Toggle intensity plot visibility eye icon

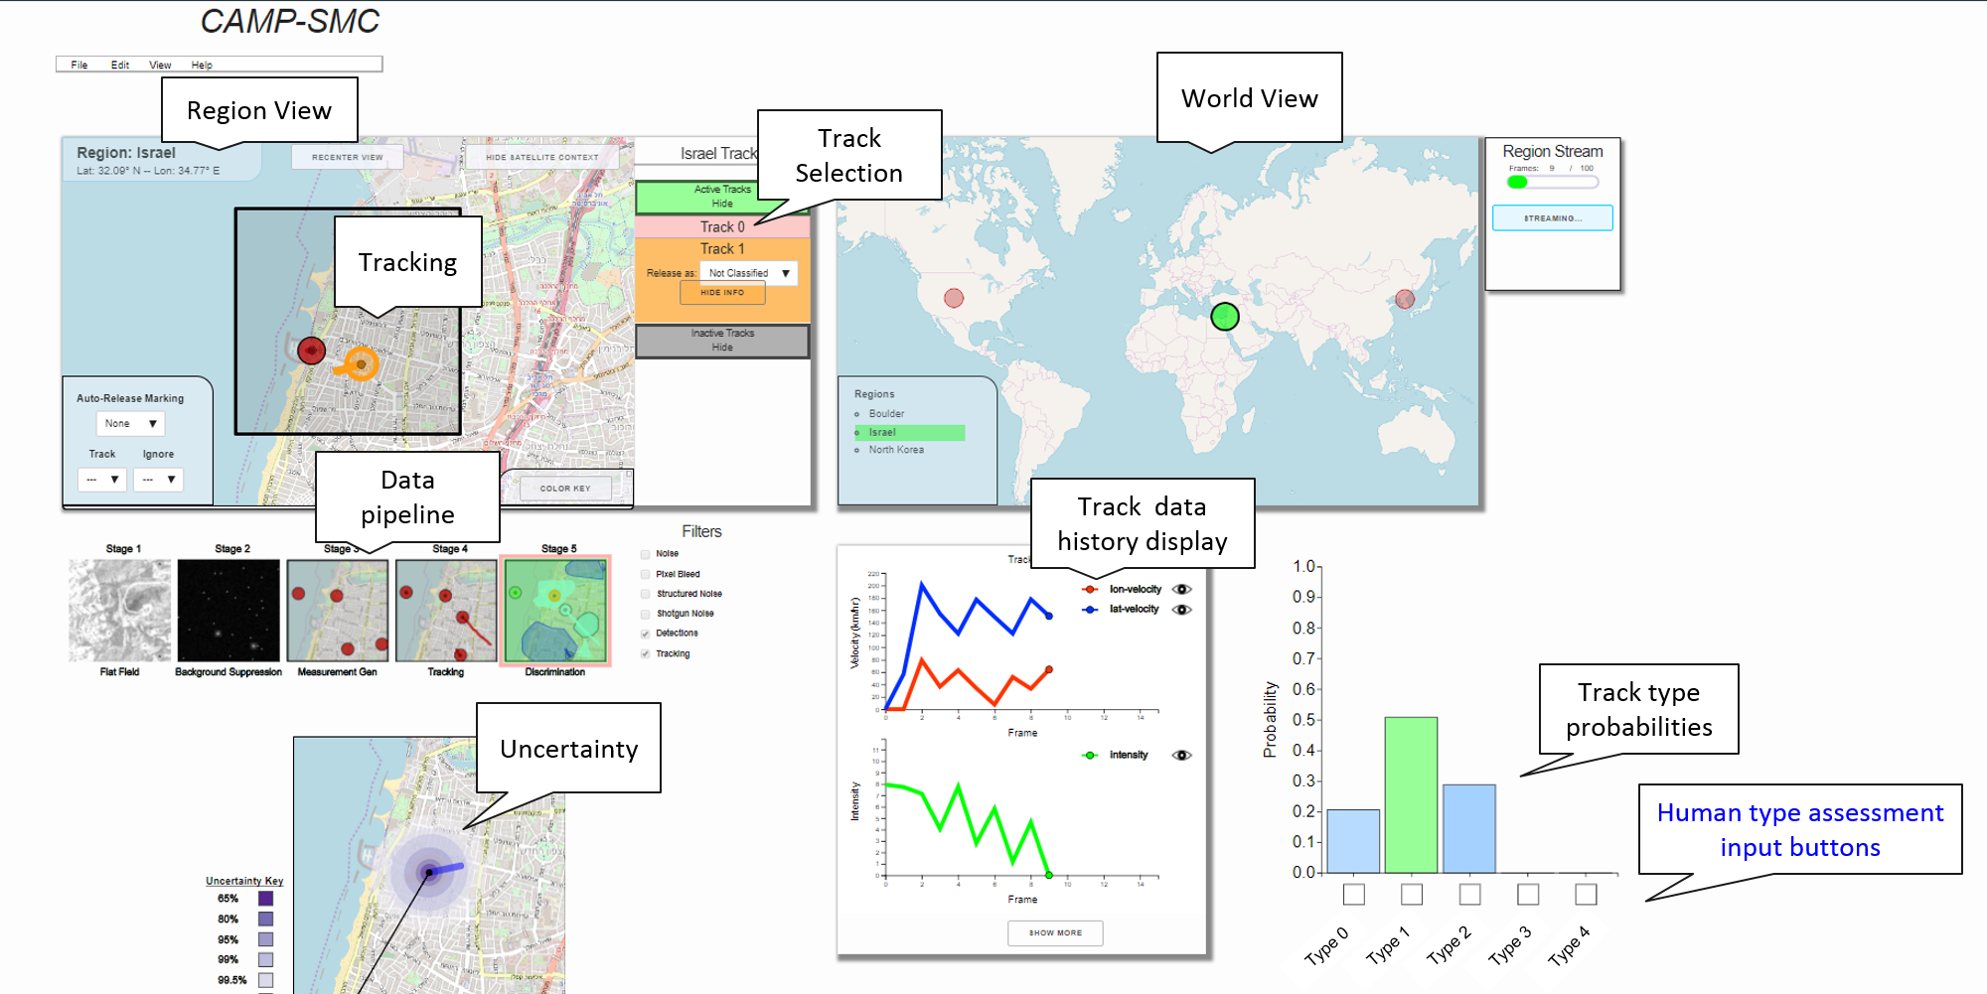1181,755
